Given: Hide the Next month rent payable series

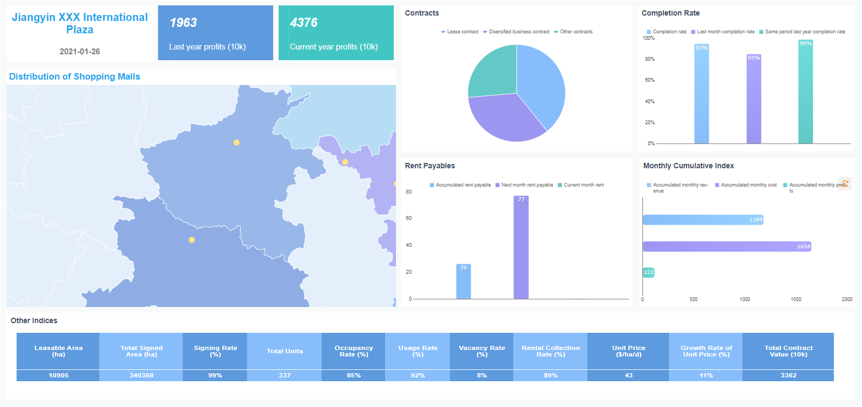Looking at the screenshot, I should pos(498,185).
